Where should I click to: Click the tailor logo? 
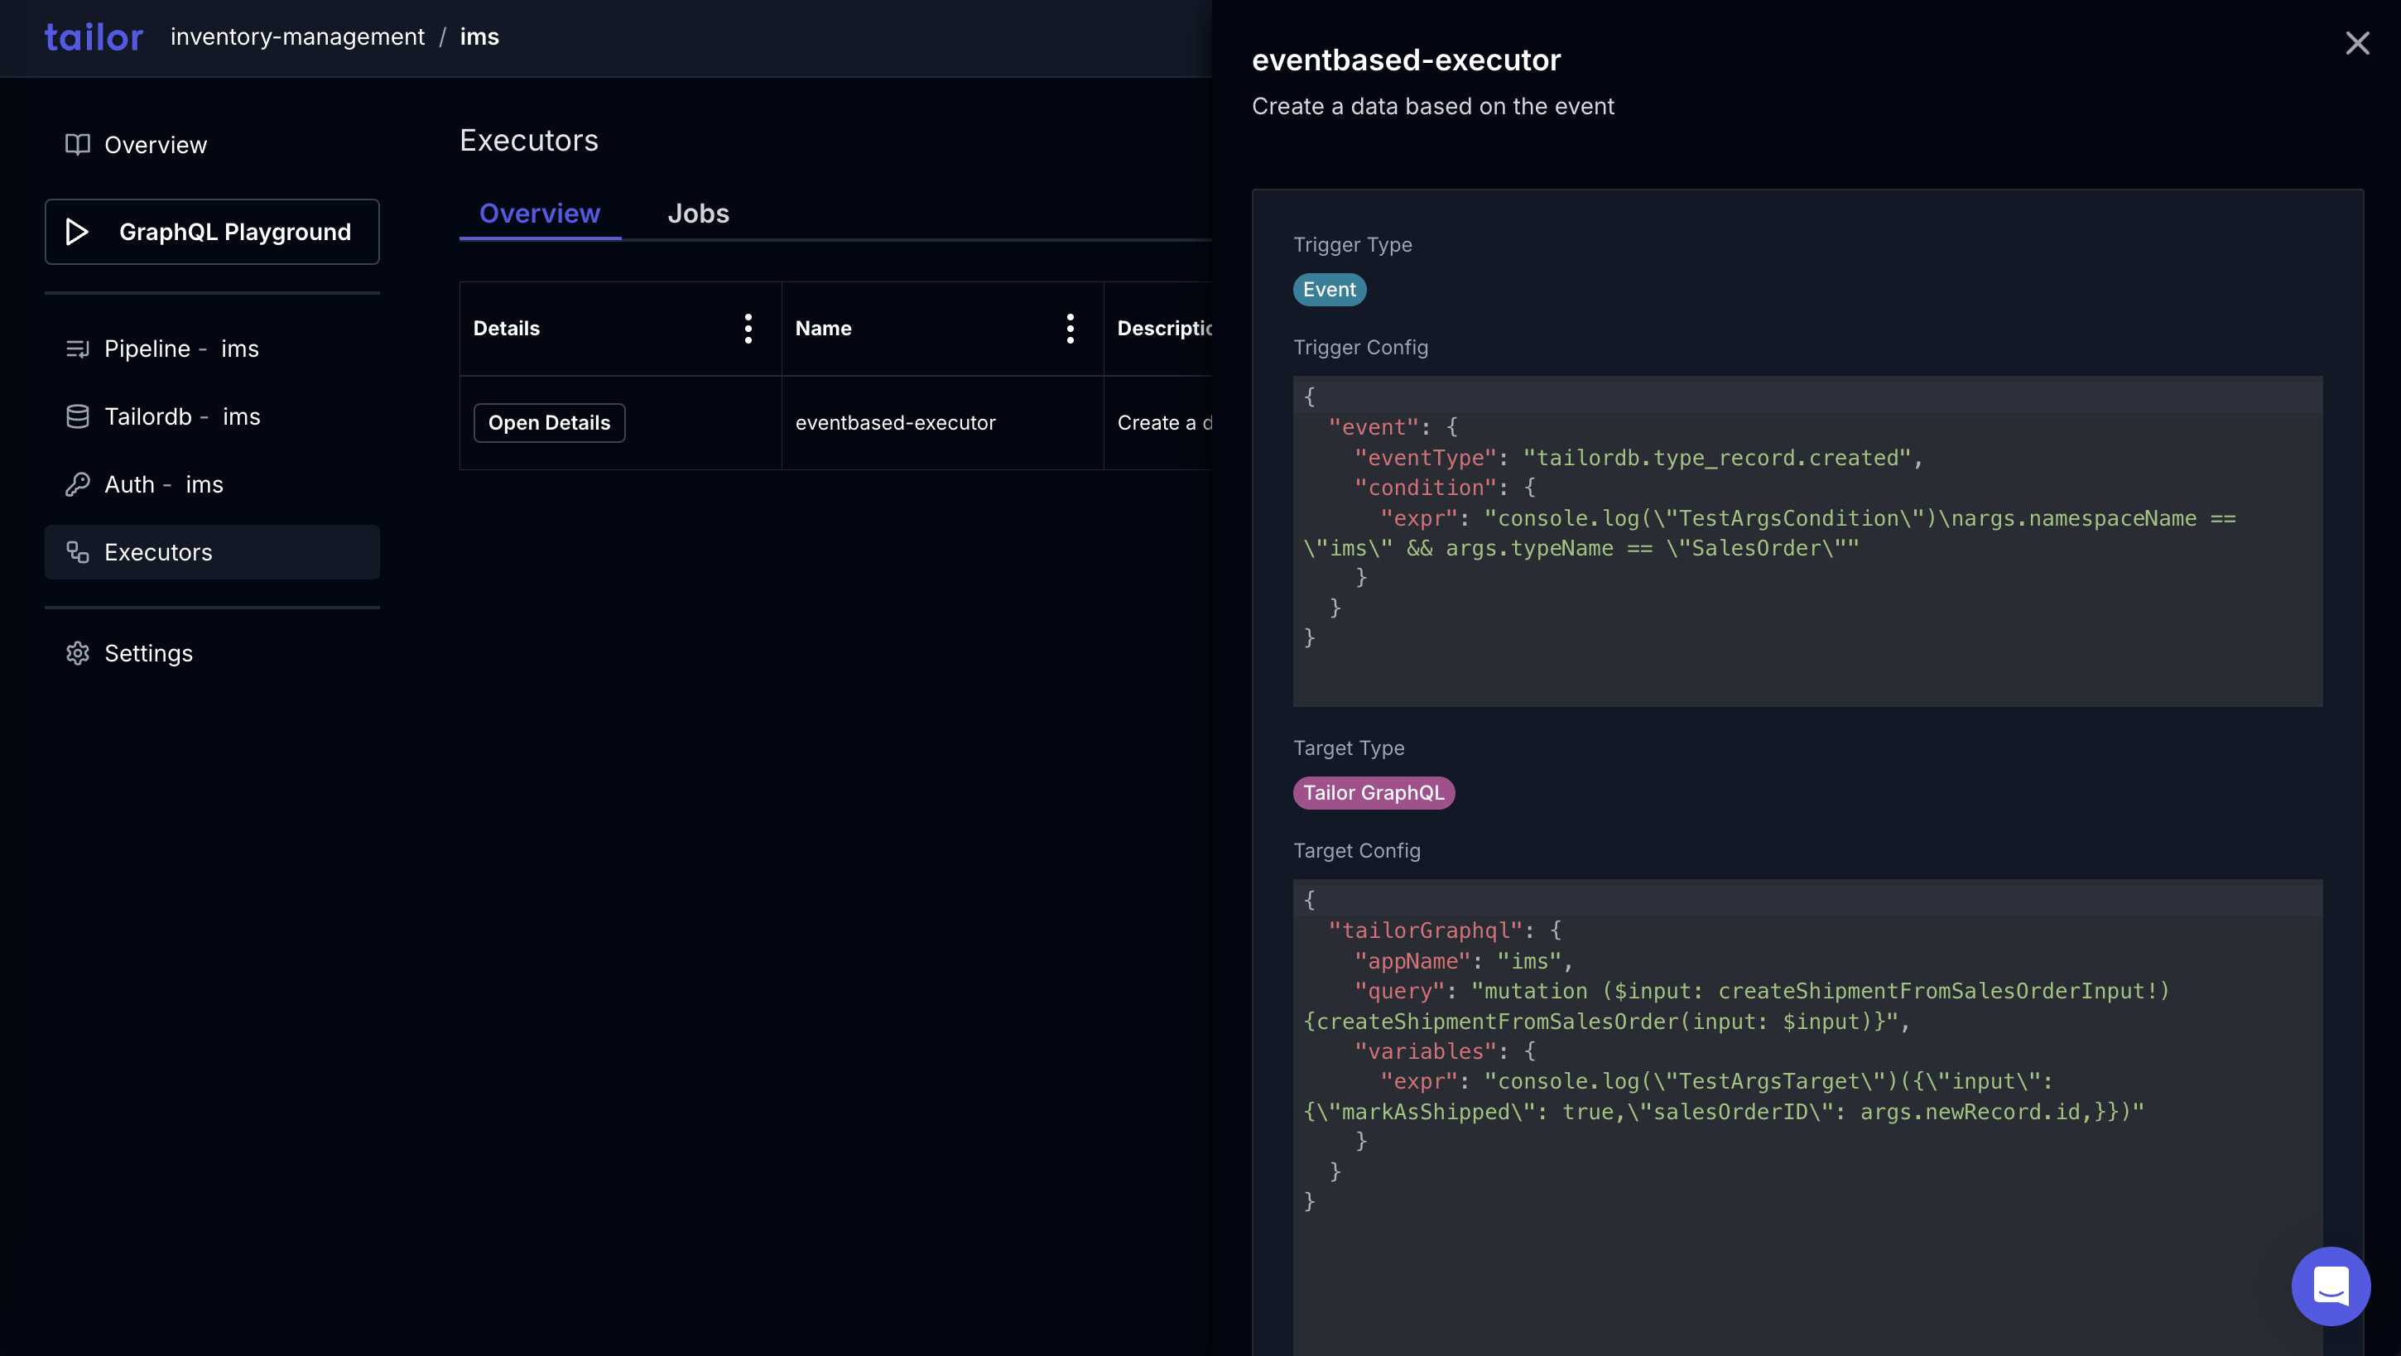pyautogui.click(x=94, y=37)
